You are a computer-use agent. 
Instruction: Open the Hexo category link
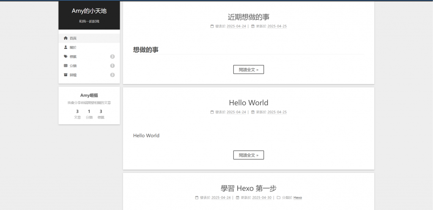coord(298,198)
